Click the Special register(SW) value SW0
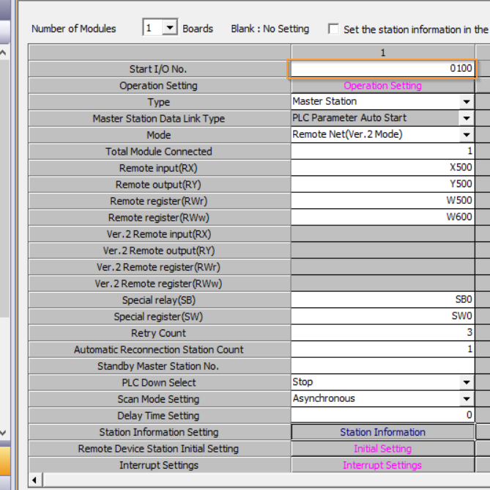The width and height of the screenshot is (490, 490). [382, 316]
